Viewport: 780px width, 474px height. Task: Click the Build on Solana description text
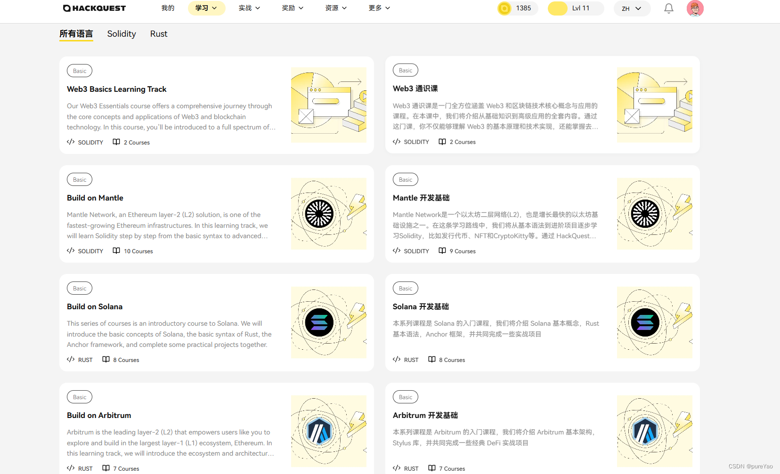(169, 334)
